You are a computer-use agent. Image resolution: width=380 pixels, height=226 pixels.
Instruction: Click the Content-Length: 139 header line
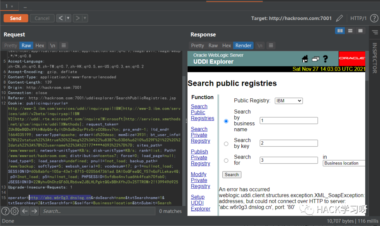click(30, 82)
